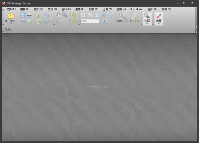Expand the Undo history dropdown arrow
Image resolution: width=199 pixels, height=143 pixels.
coord(51,15)
